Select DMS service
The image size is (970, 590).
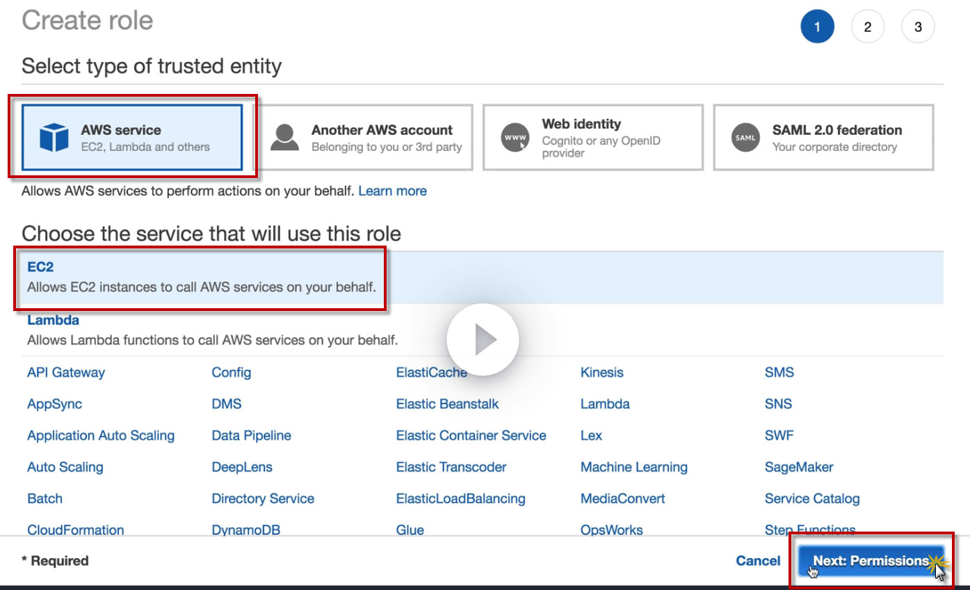227,404
